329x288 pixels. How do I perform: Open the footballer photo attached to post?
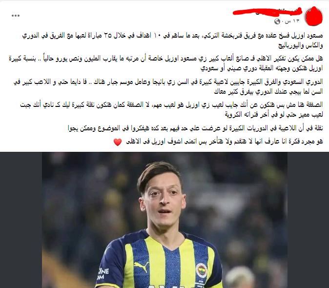pyautogui.click(x=164, y=220)
